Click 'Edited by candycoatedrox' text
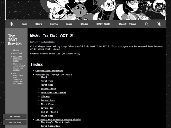 click(43, 42)
